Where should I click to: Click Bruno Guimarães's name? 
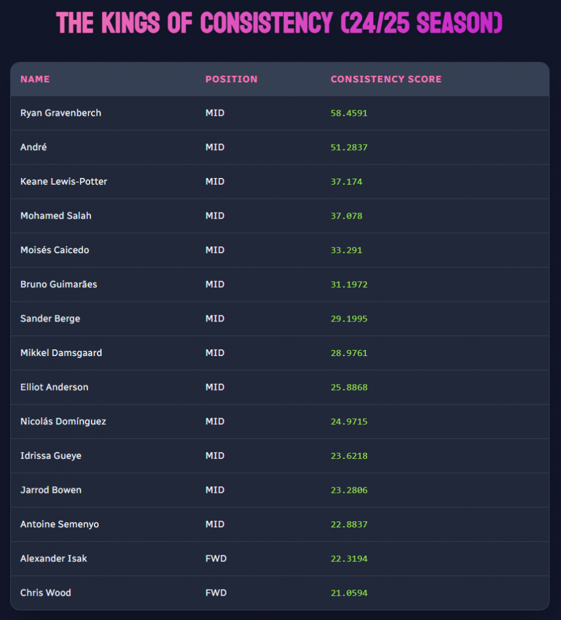(59, 285)
